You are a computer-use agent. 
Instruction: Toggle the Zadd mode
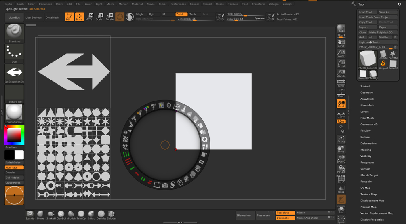pos(181,14)
